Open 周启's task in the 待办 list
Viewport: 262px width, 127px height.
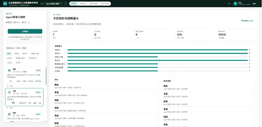[105, 117]
